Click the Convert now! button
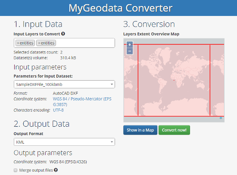This screenshot has width=237, height=175. pos(174,130)
